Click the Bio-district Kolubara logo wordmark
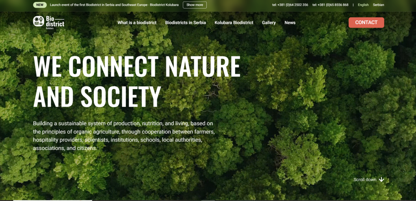The width and height of the screenshot is (416, 201). (55, 22)
